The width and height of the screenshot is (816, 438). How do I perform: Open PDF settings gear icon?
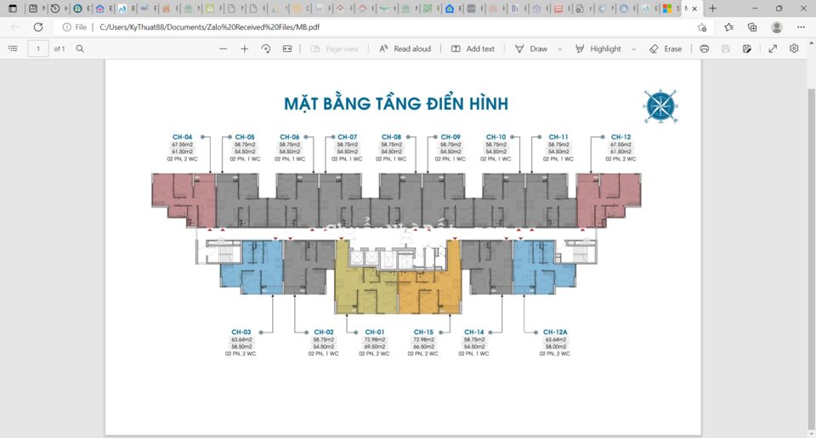[794, 49]
